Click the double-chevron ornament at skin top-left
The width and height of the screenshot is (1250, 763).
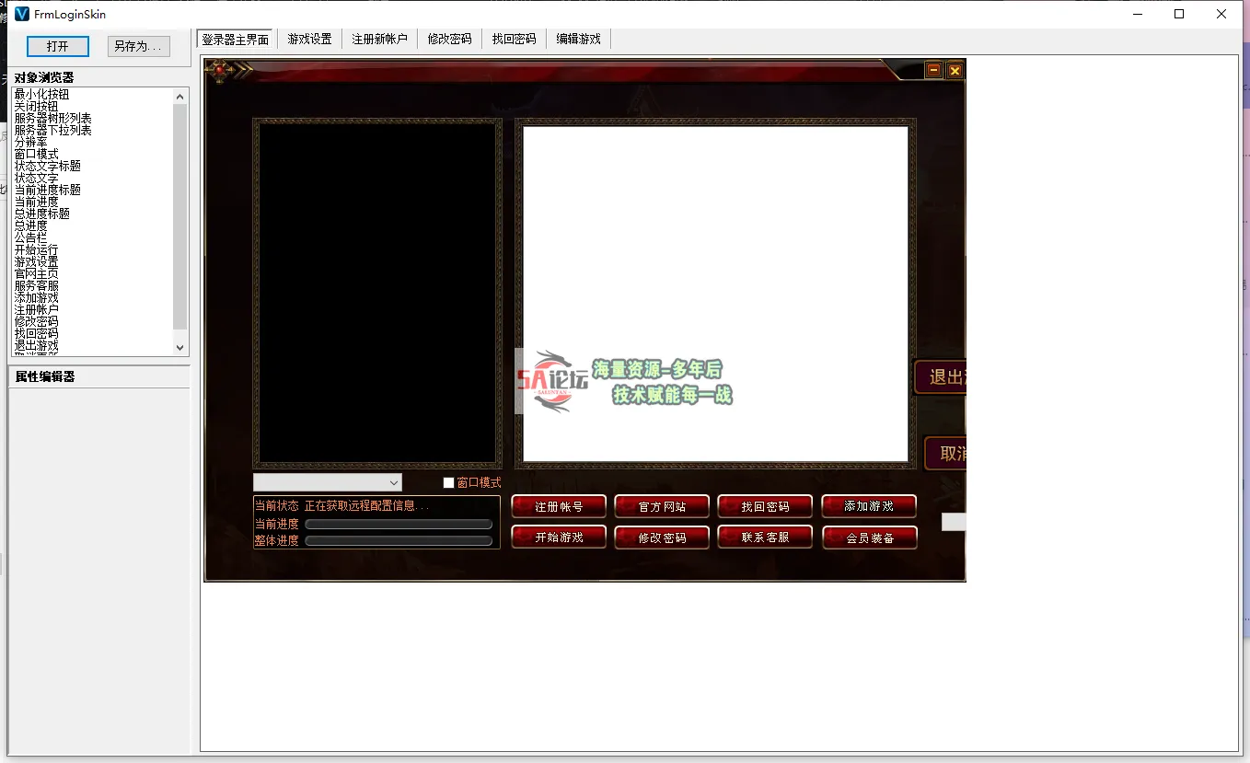239,67
